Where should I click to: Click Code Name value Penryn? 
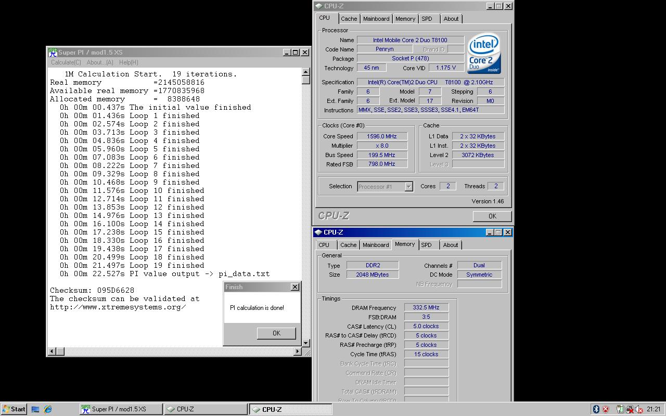tap(385, 49)
